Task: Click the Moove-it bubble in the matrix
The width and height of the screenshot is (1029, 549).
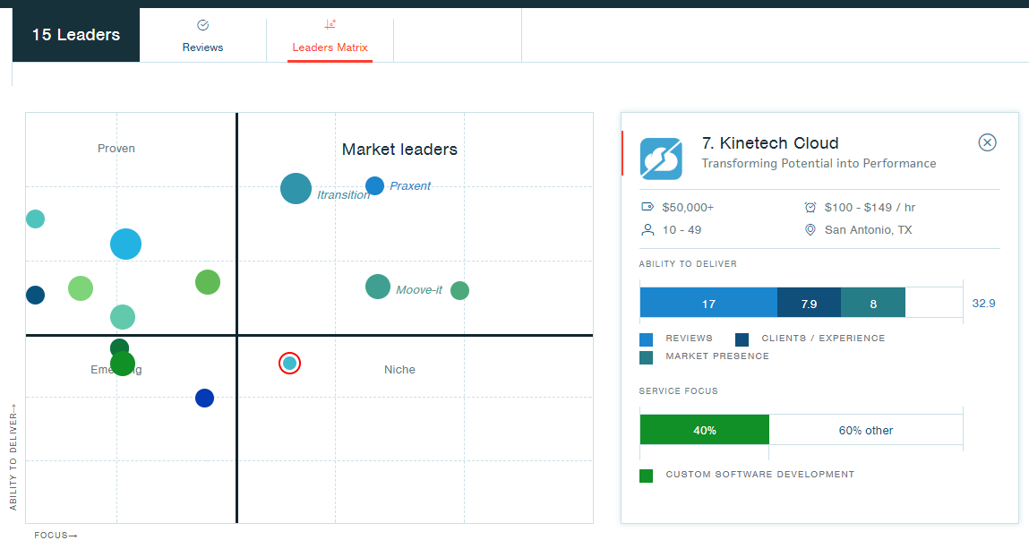Action: 378,287
